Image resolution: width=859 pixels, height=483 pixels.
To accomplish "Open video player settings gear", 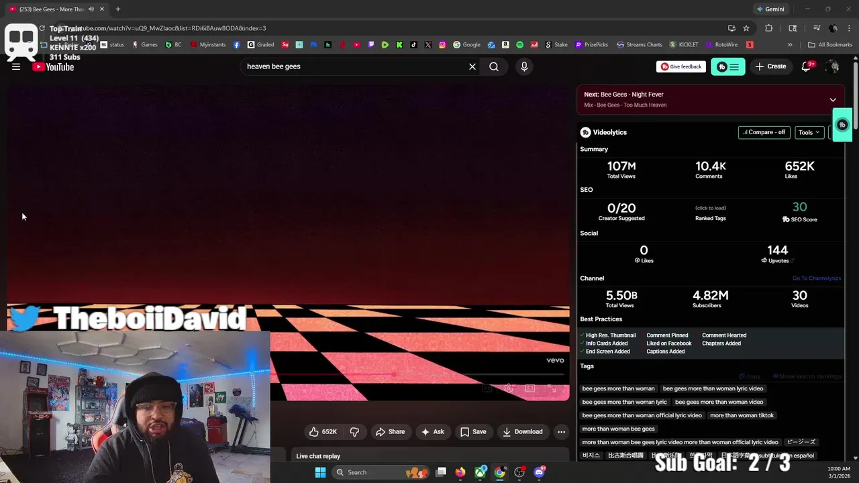I will pos(509,388).
